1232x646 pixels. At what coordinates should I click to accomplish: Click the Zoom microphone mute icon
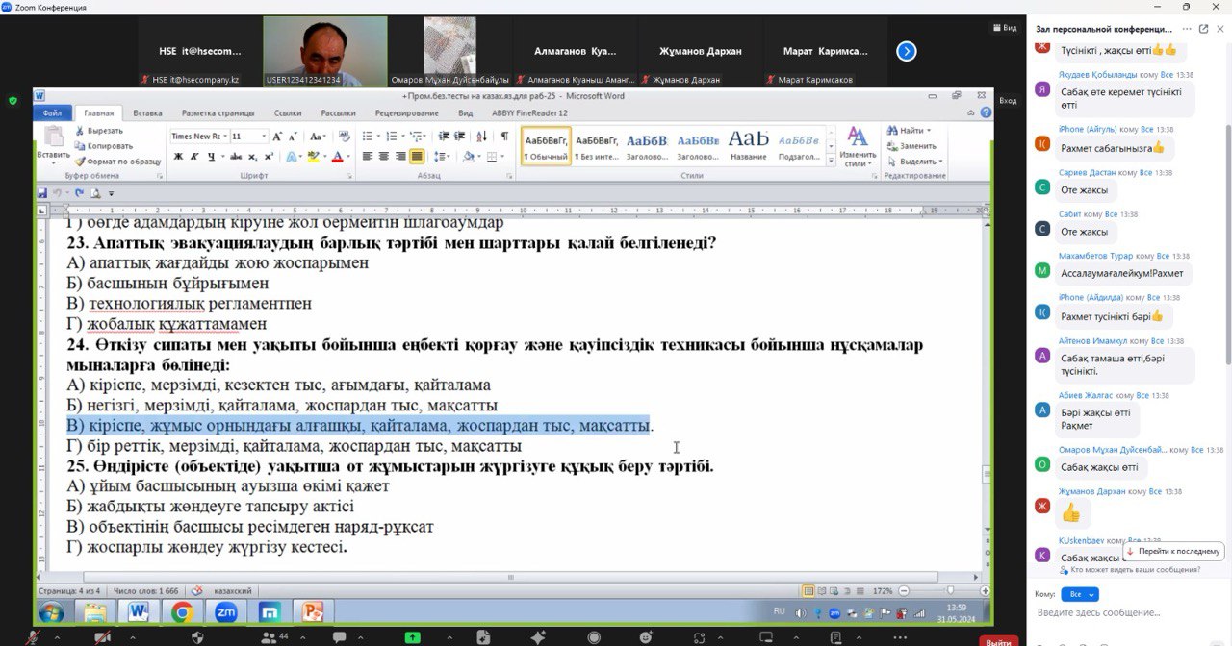tap(35, 636)
